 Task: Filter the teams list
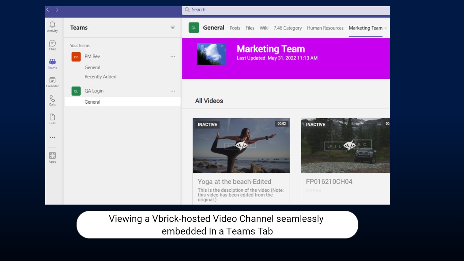point(173,28)
